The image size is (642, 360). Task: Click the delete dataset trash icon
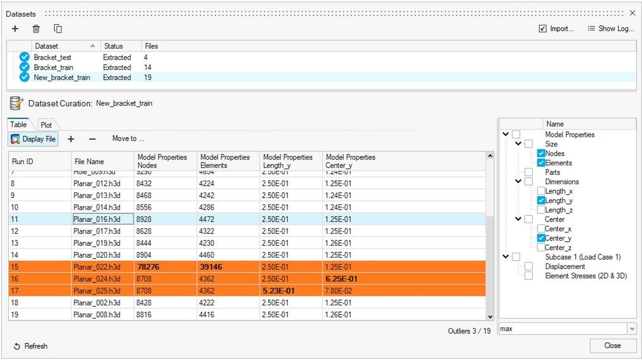36,29
